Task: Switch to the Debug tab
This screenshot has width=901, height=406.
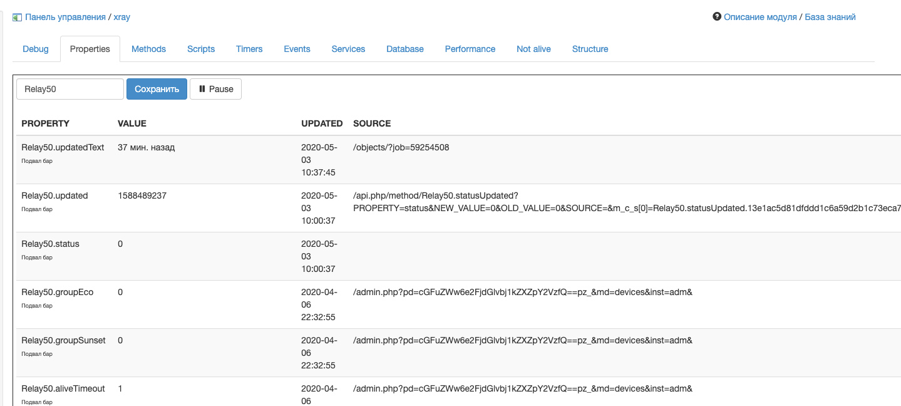Action: (36, 49)
